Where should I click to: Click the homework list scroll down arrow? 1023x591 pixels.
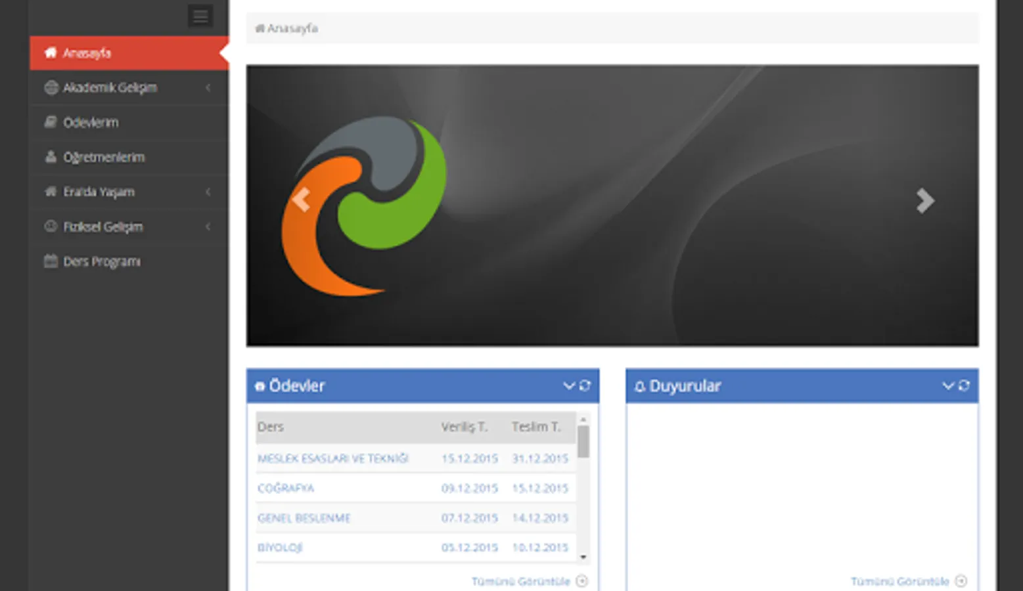(583, 557)
